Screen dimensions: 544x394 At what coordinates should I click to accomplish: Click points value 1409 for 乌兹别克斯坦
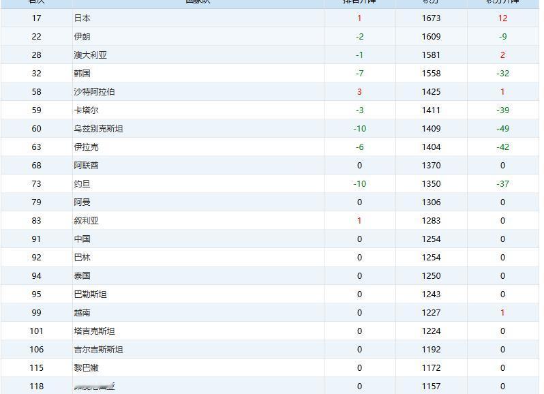point(432,129)
